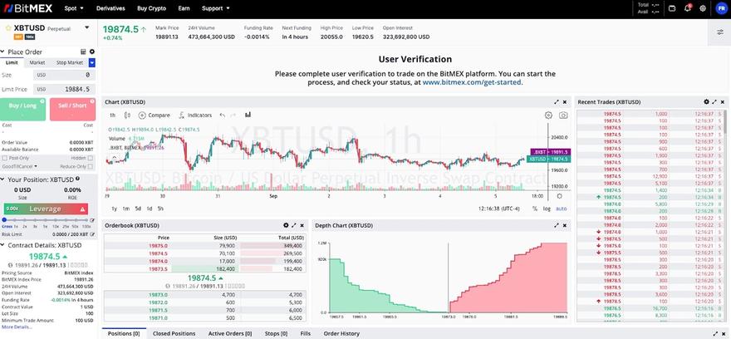
Task: Click the BitMEX logo
Action: [27, 8]
